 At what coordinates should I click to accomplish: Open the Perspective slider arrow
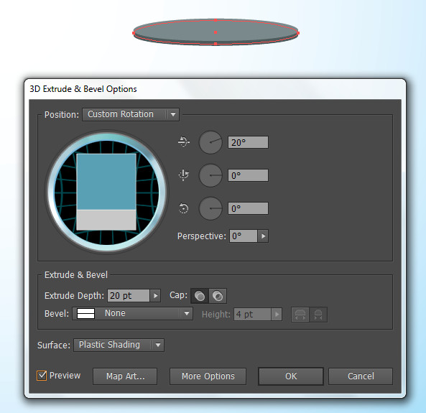point(263,236)
